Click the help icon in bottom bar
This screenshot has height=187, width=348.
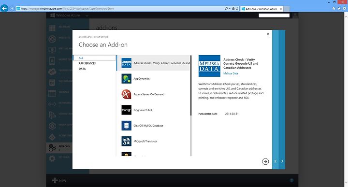tap(291, 180)
